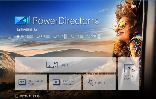
Task: Launch ストーリーボード モード
Action: click(x=31, y=83)
